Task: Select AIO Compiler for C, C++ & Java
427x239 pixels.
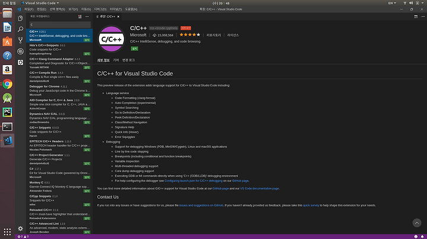Action: [x=59, y=104]
